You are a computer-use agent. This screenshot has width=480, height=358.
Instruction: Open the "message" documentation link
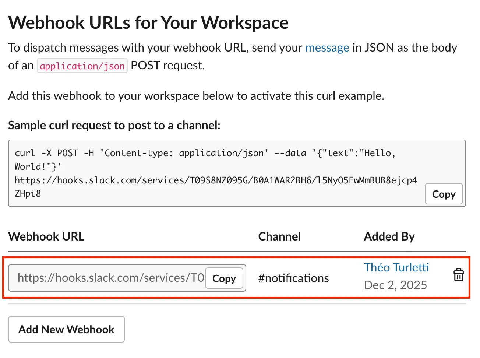pyautogui.click(x=327, y=48)
